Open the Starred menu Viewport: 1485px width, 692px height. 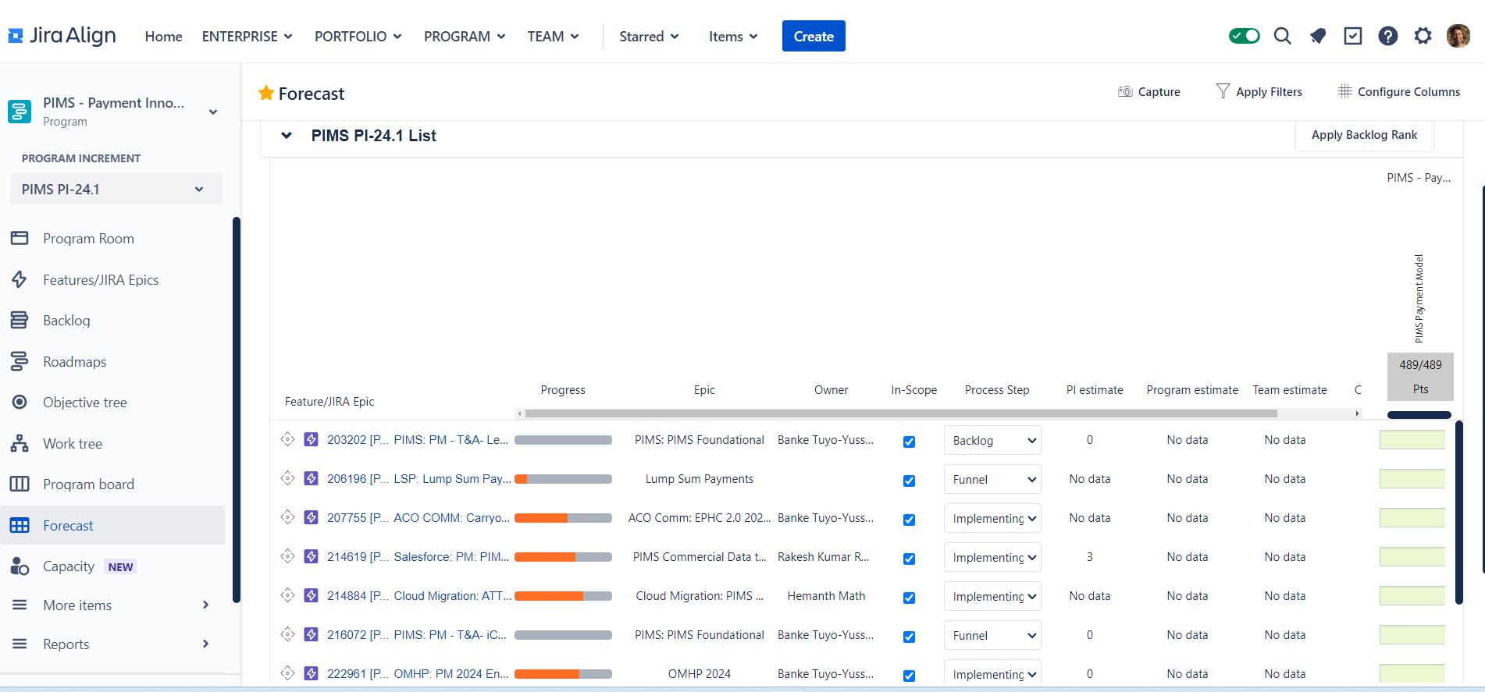(649, 36)
